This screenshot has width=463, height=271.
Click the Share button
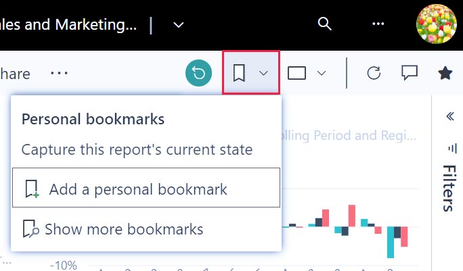tap(15, 74)
